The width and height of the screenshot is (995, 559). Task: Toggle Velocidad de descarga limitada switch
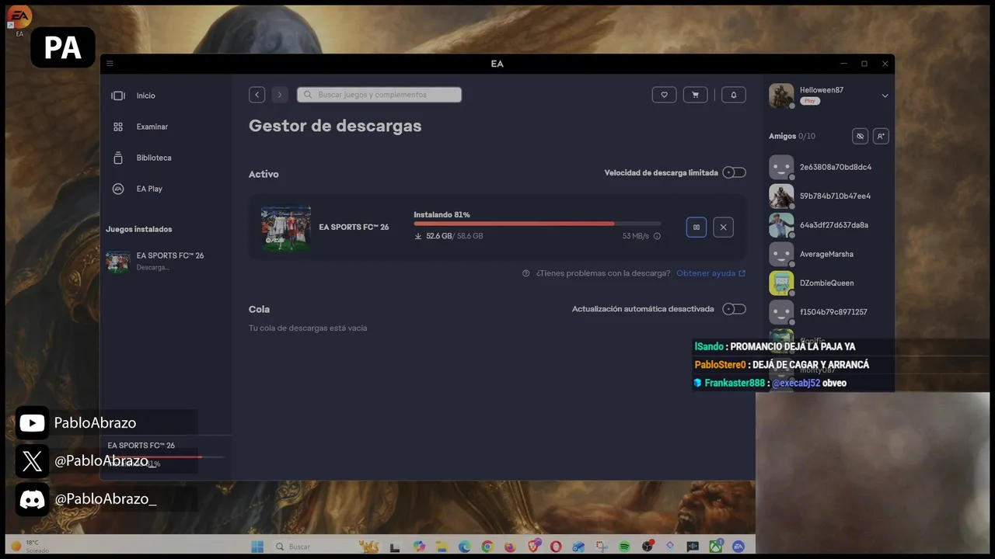(734, 172)
